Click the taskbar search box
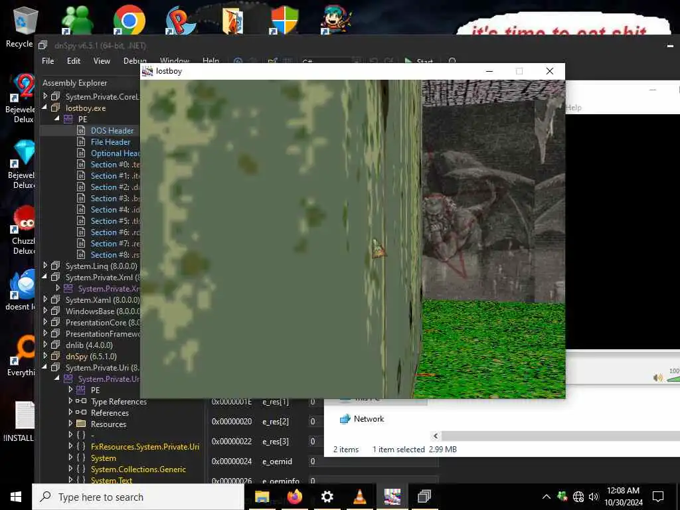 click(x=138, y=497)
